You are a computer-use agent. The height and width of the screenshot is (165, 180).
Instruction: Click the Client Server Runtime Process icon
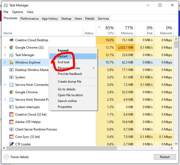(11, 129)
